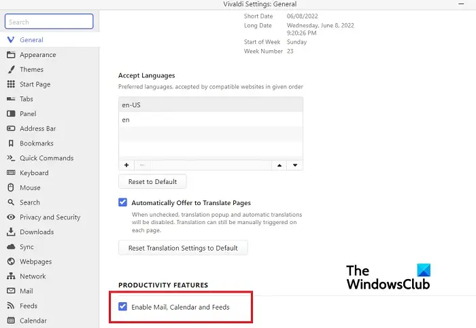Open Quick Commands settings
The image size is (476, 328).
click(50, 158)
